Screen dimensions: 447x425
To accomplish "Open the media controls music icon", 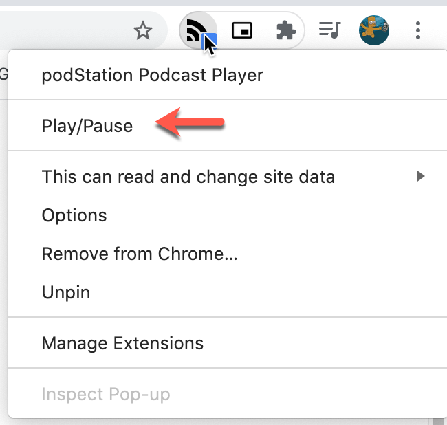I will coord(330,30).
